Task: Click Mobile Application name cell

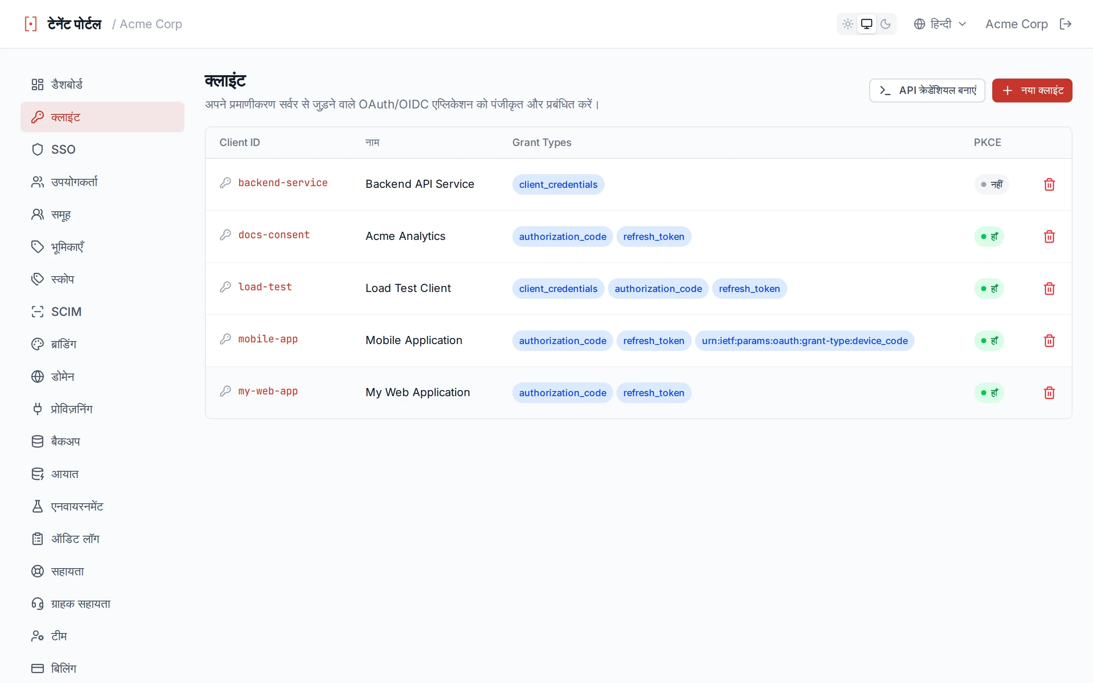Action: (414, 340)
